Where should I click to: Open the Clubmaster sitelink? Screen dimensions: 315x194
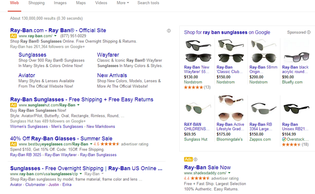(35, 184)
